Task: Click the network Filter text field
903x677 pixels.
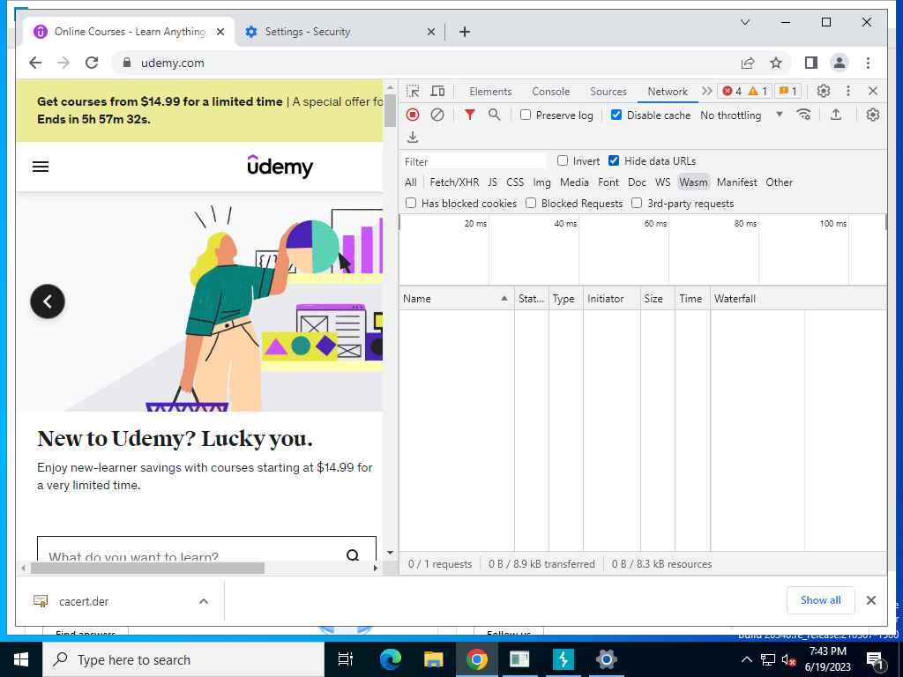Action: point(474,162)
